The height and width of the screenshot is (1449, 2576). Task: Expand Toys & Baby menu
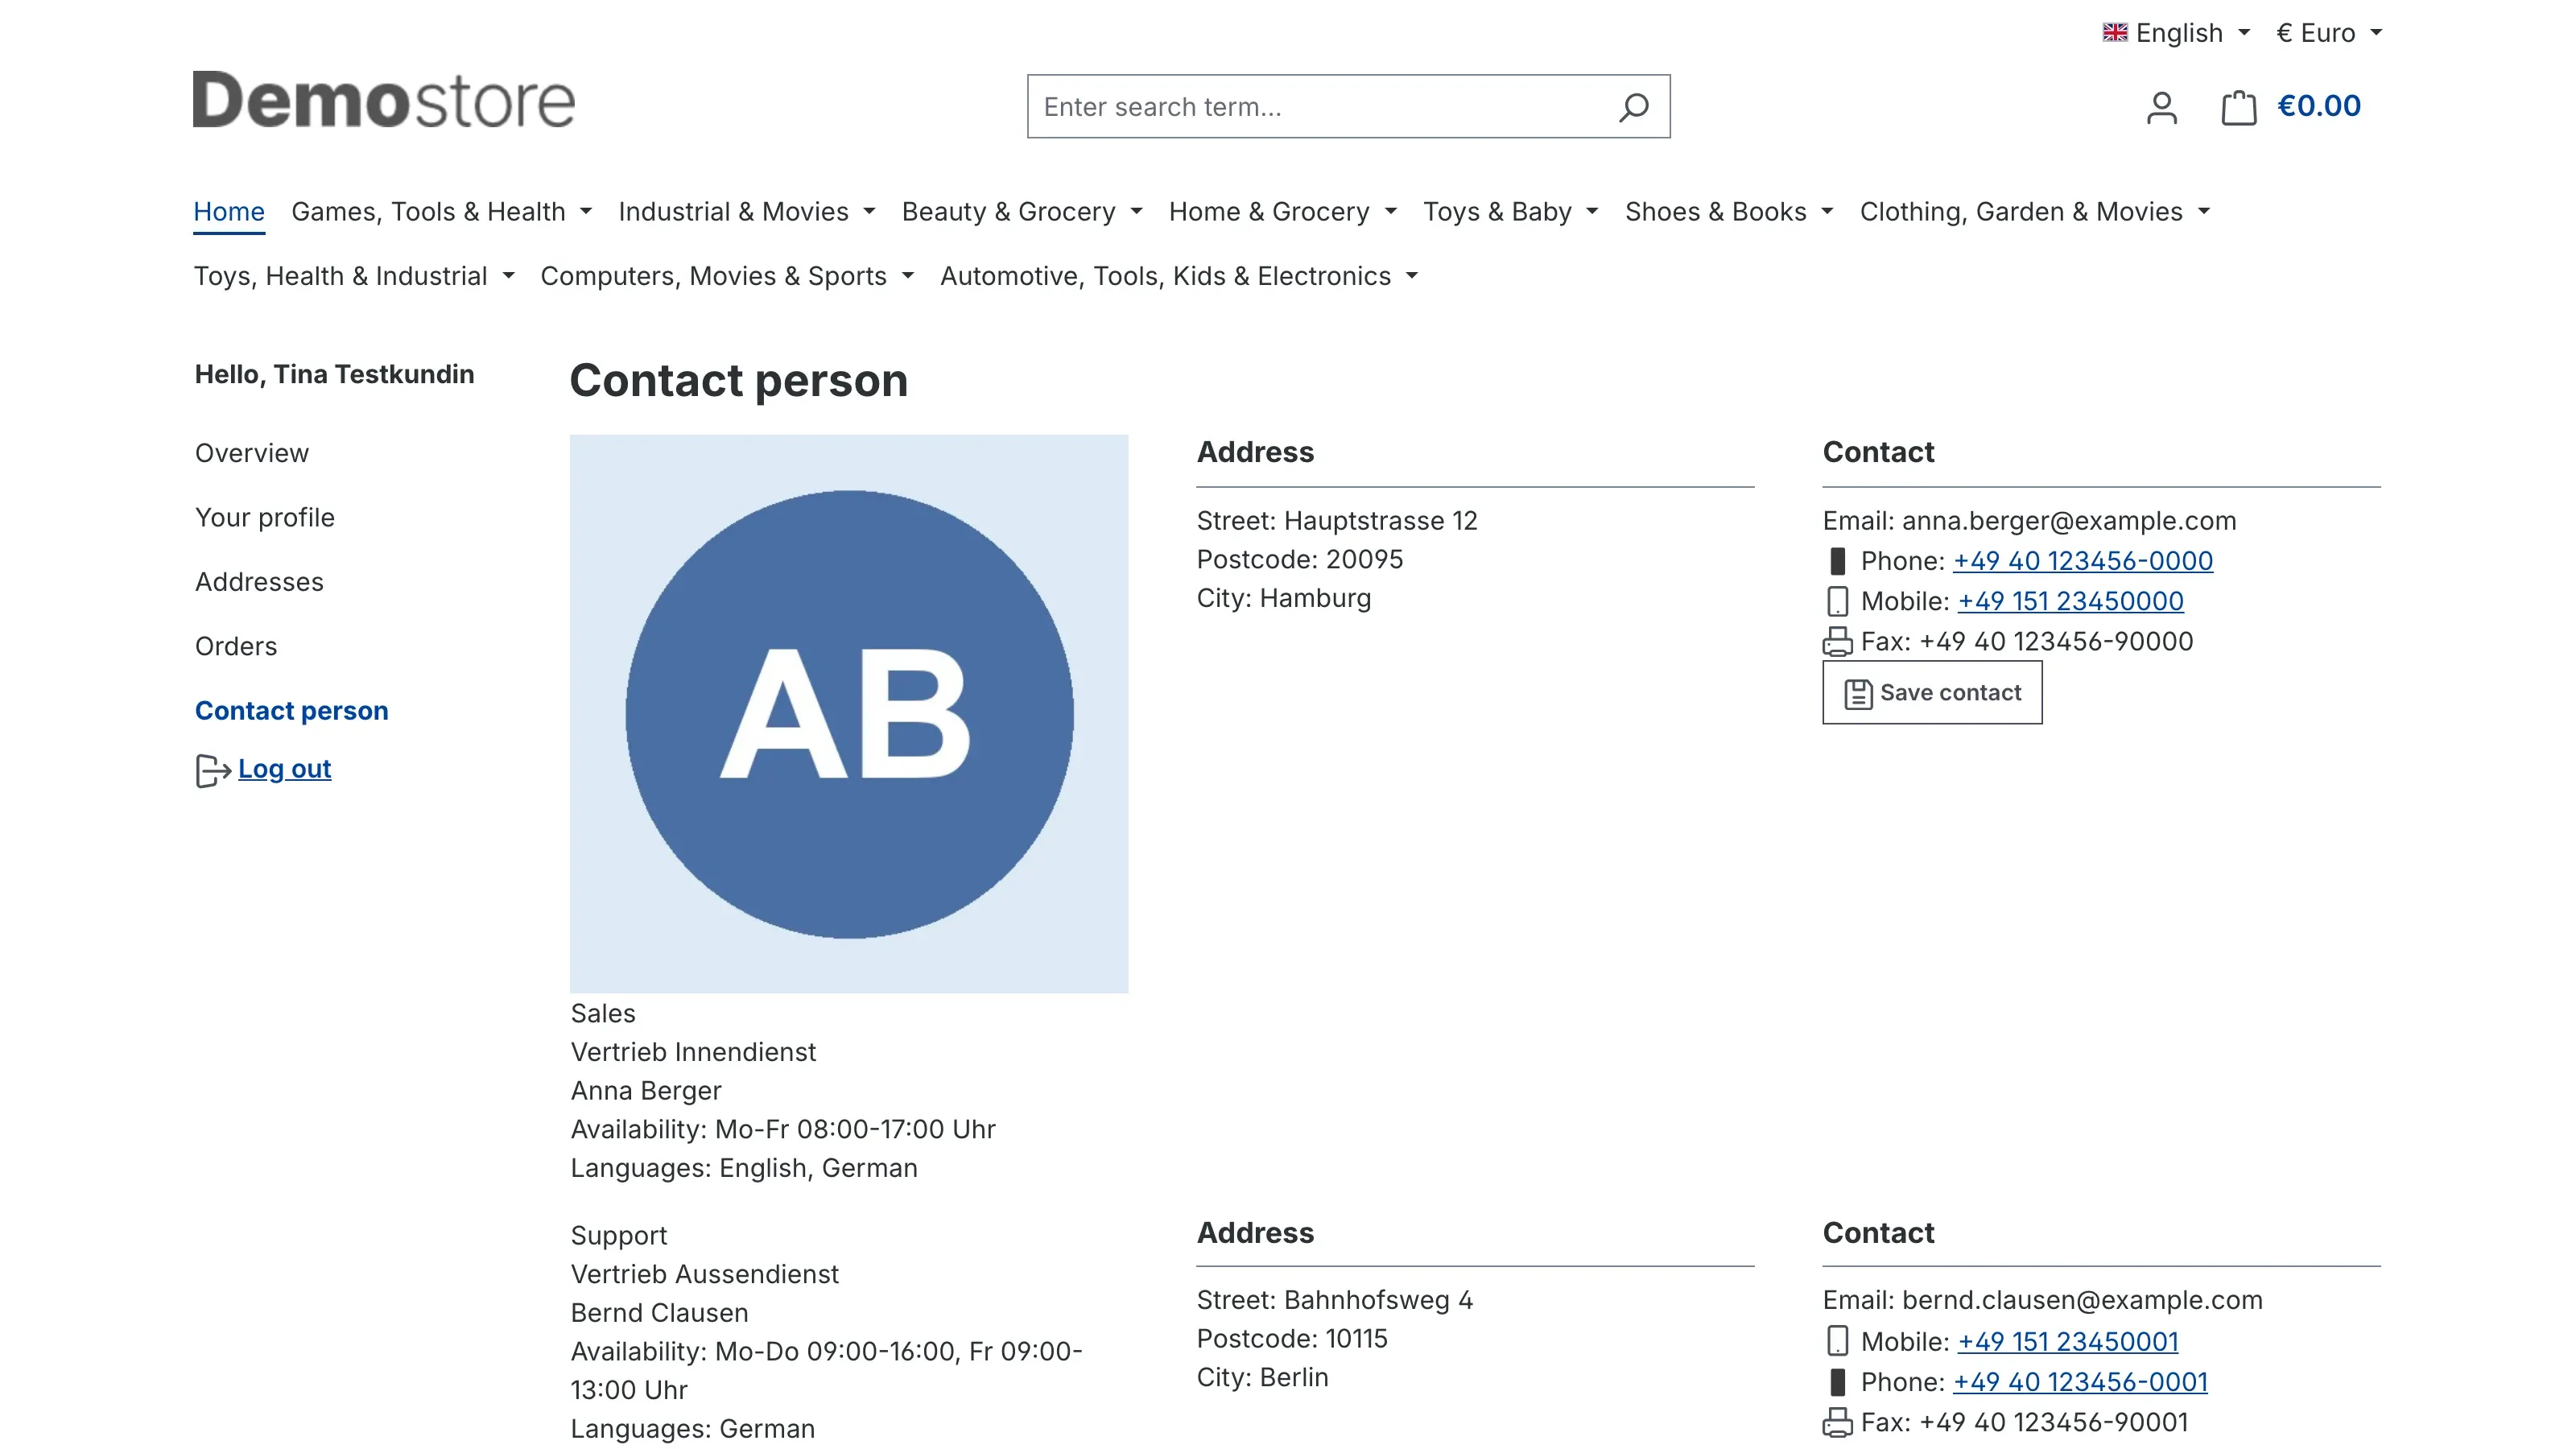[1510, 212]
